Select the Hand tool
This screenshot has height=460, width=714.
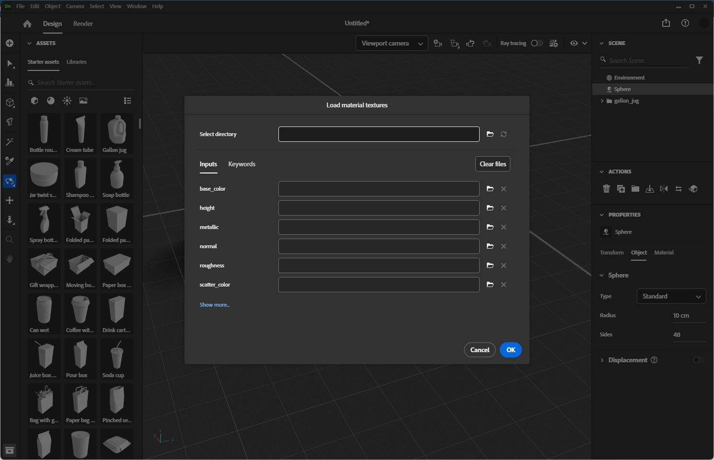tap(10, 259)
